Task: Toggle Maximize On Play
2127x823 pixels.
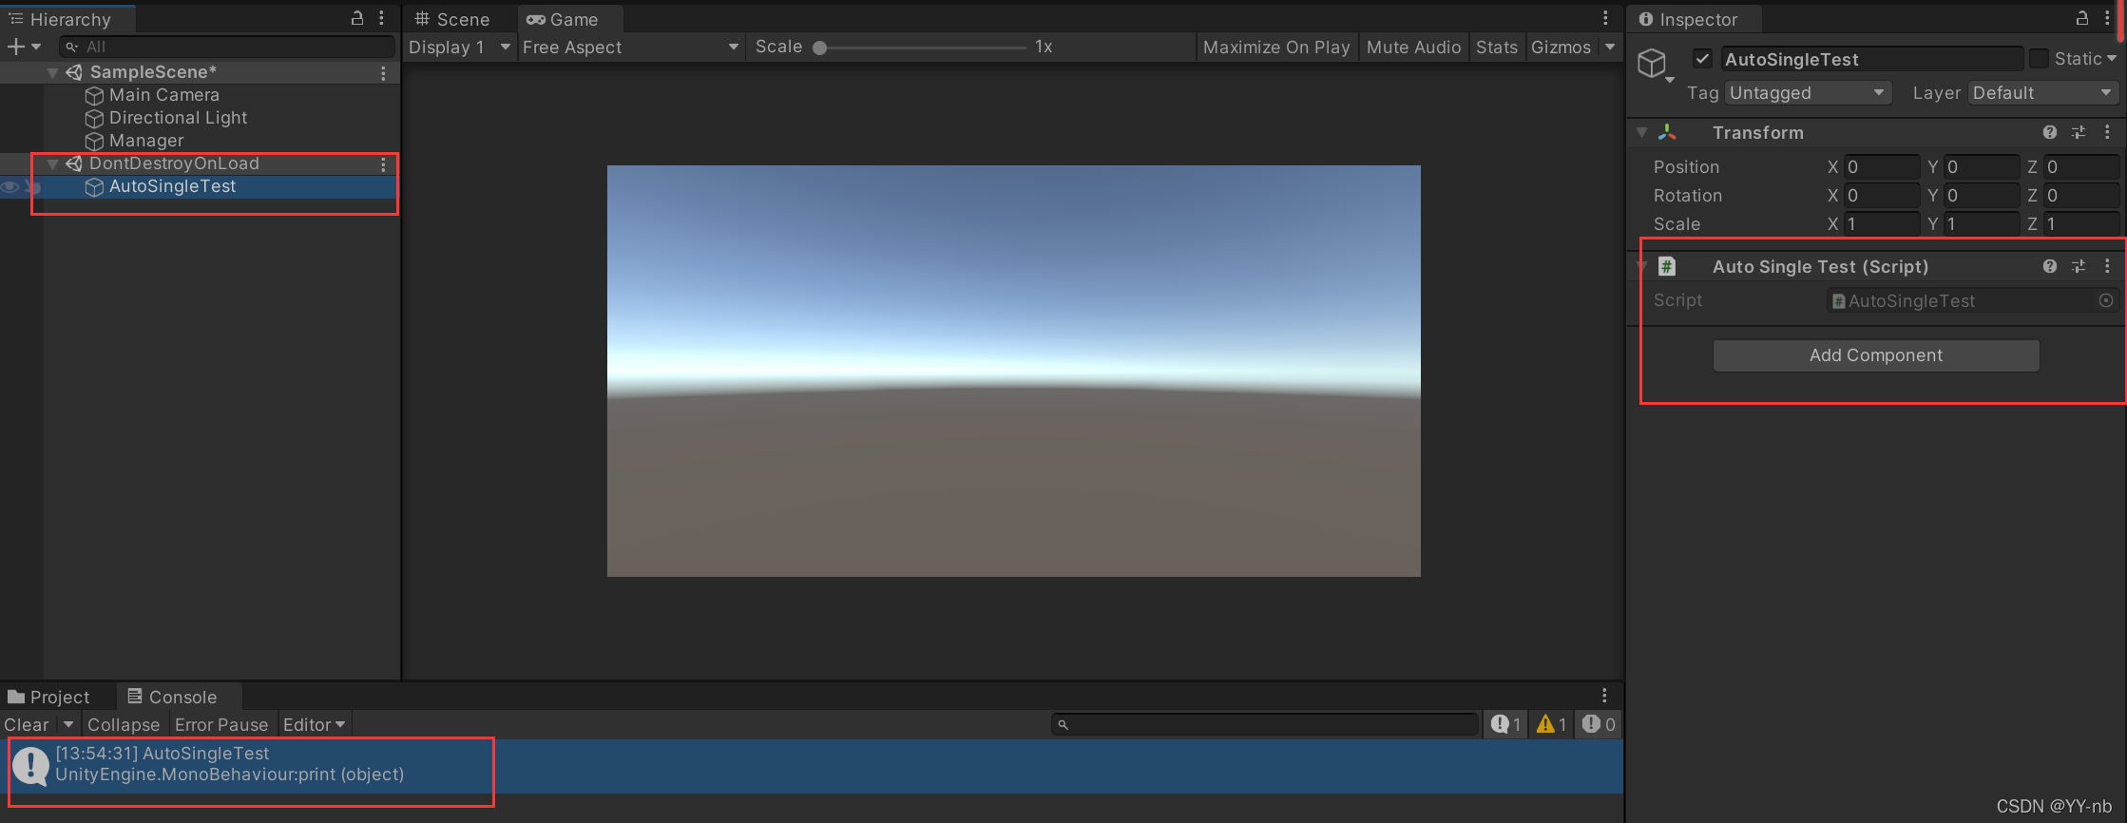Action: 1276,47
